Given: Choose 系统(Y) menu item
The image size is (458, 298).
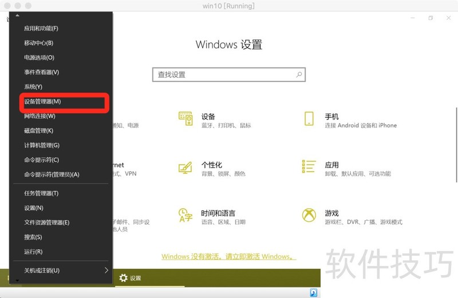Looking at the screenshot, I should click(61, 87).
